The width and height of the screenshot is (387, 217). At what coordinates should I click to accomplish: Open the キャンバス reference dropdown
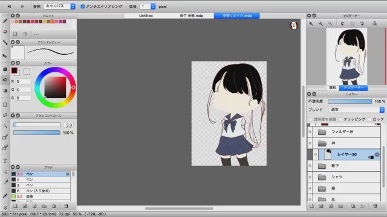(x=59, y=6)
